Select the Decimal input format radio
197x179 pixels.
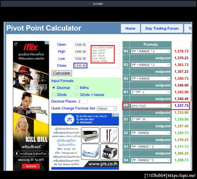(54, 88)
